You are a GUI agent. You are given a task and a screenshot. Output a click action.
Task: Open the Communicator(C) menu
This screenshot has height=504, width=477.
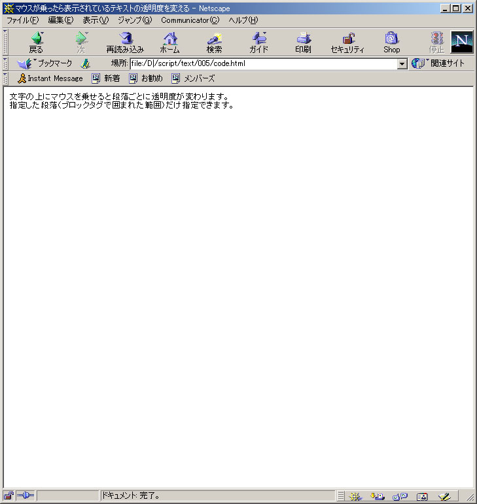point(190,20)
